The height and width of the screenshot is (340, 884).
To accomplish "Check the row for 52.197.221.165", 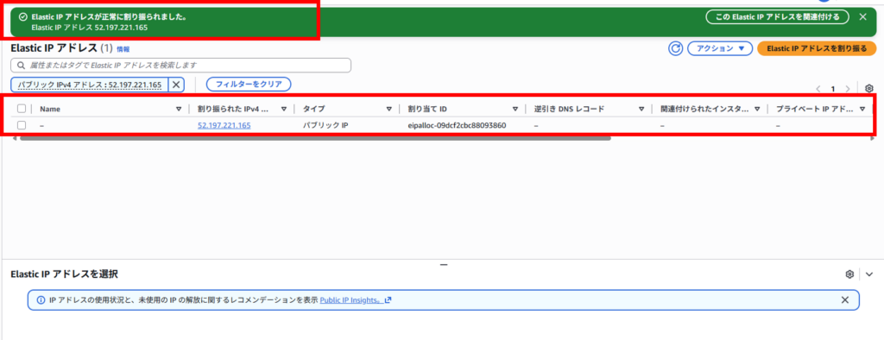I will pos(22,125).
